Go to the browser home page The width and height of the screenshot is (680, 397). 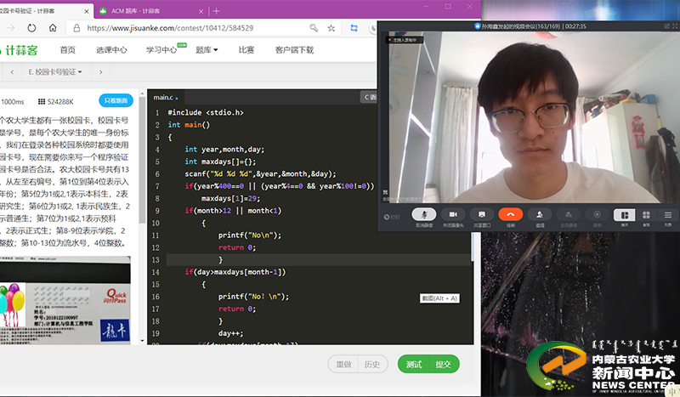point(53,28)
